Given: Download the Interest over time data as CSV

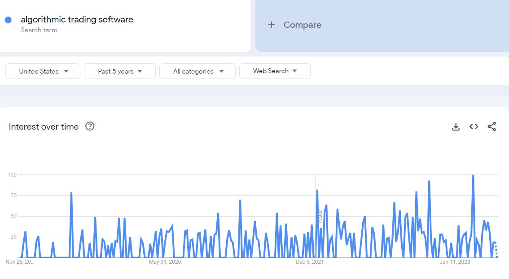Looking at the screenshot, I should pyautogui.click(x=456, y=127).
